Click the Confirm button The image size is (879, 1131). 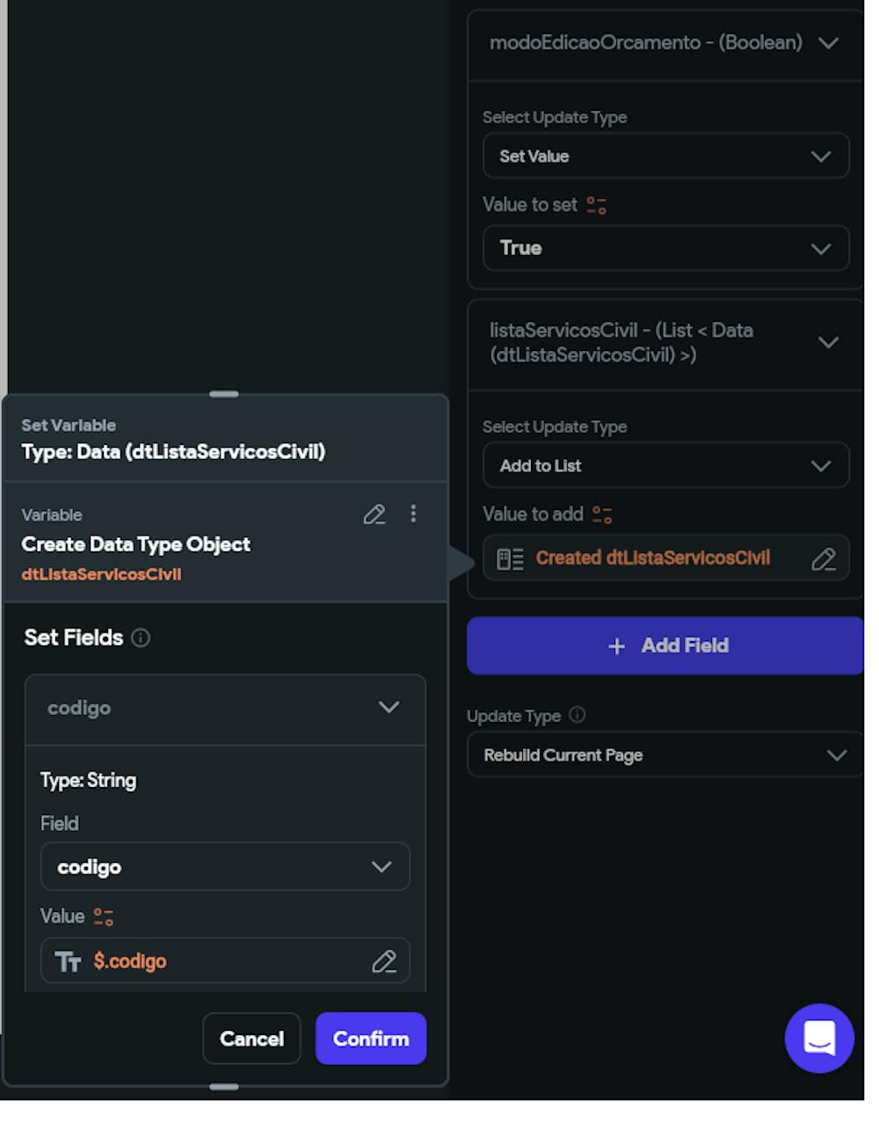371,1039
